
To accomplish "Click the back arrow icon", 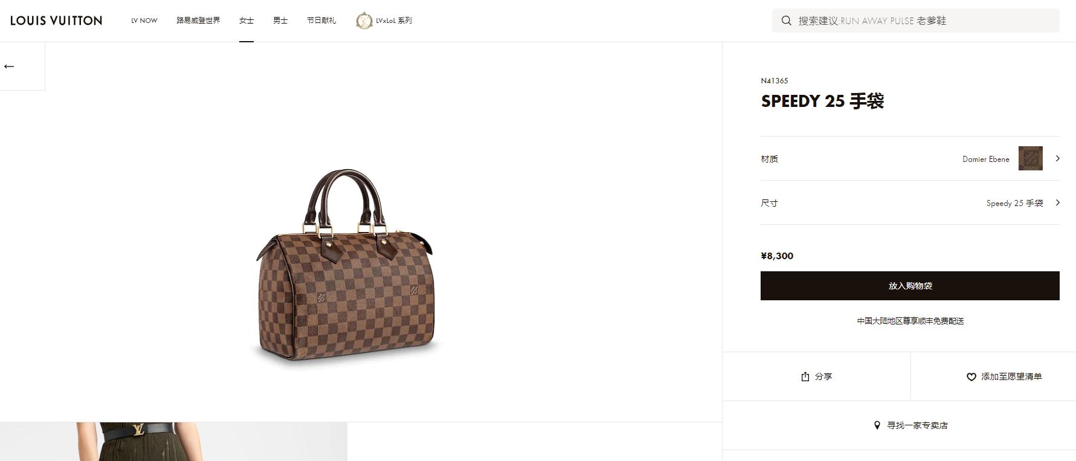I will [9, 66].
